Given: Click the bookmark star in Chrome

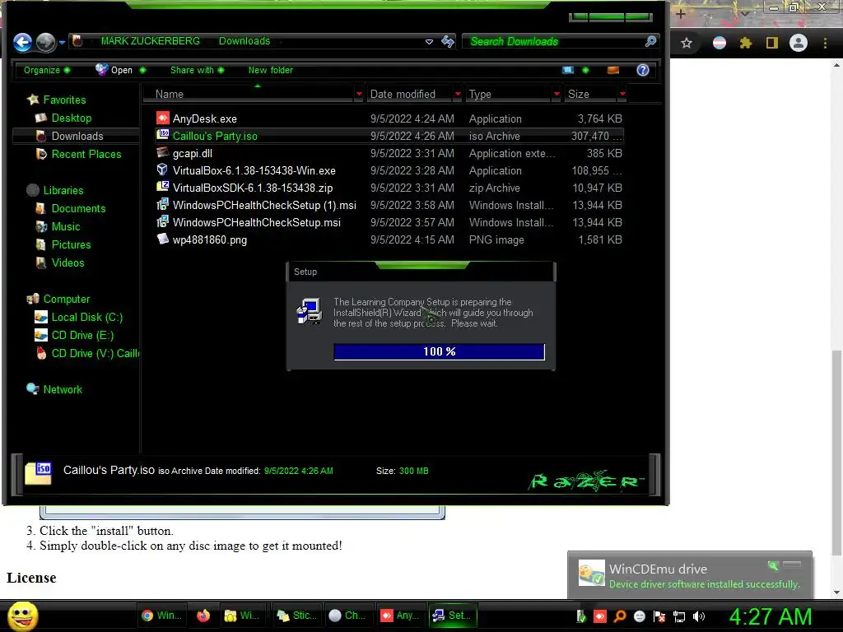Looking at the screenshot, I should 686,43.
